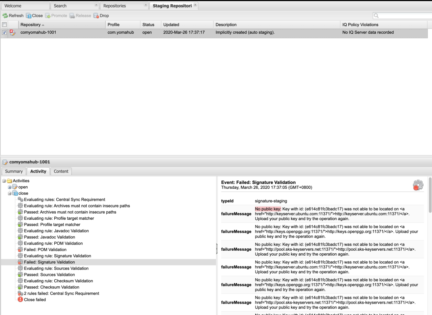Open the Content tab
This screenshot has width=432, height=315.
point(61,171)
